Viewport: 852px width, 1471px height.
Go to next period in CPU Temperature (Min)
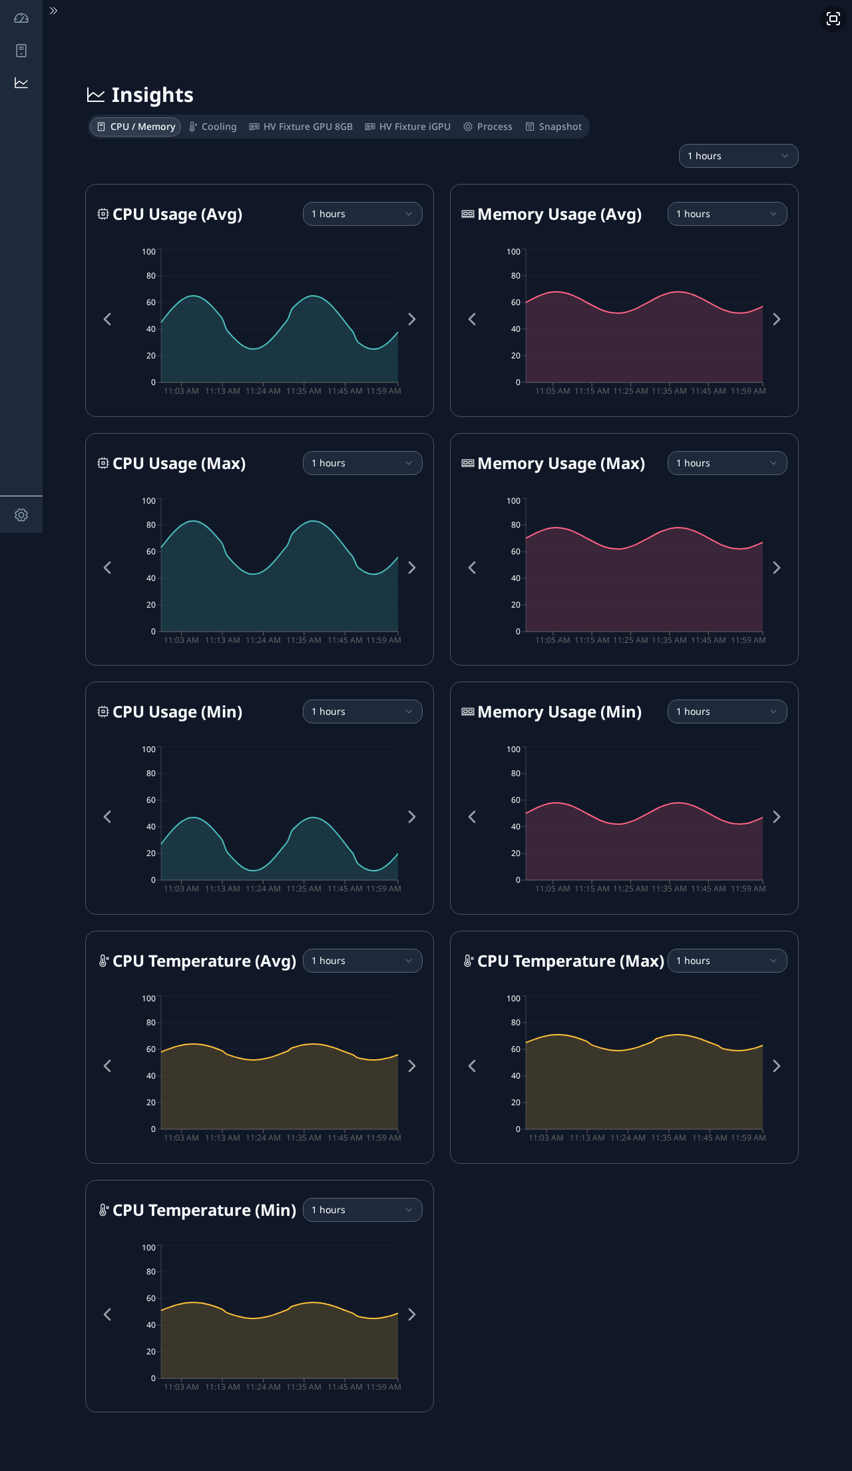coord(412,1314)
